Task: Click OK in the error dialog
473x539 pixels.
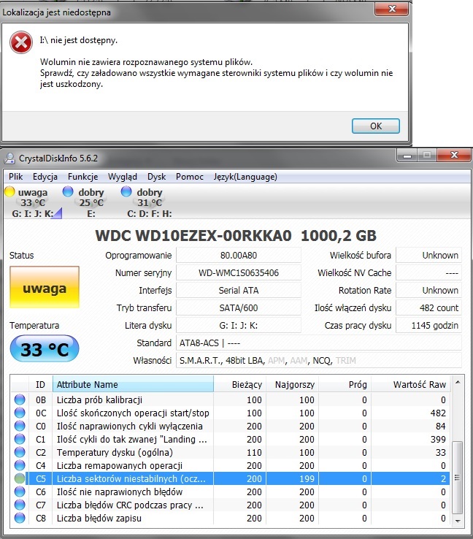Action: [x=375, y=126]
